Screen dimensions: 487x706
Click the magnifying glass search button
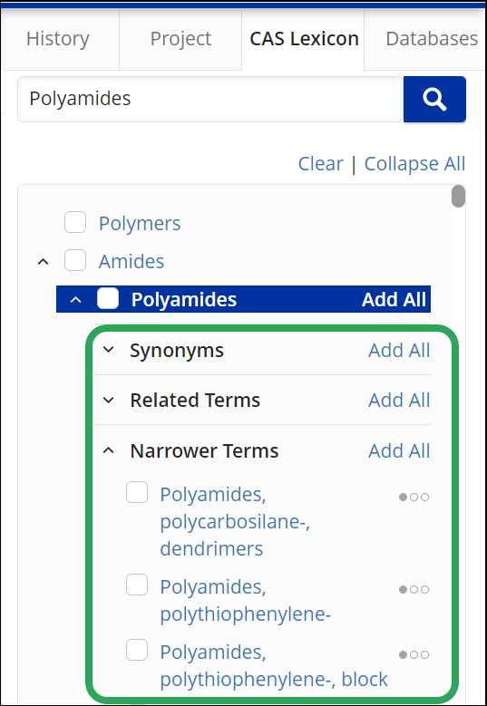(x=434, y=99)
